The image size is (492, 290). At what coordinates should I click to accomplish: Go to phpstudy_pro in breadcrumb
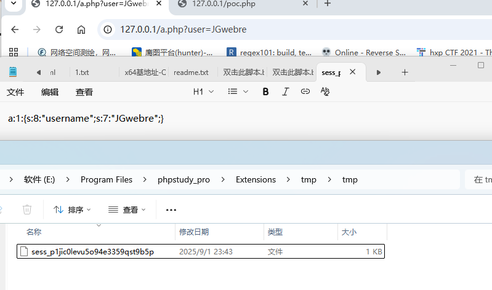183,179
